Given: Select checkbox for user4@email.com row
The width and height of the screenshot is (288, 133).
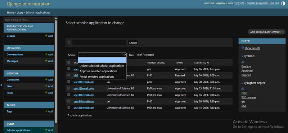Looking at the screenshot, I should [x=69, y=95].
